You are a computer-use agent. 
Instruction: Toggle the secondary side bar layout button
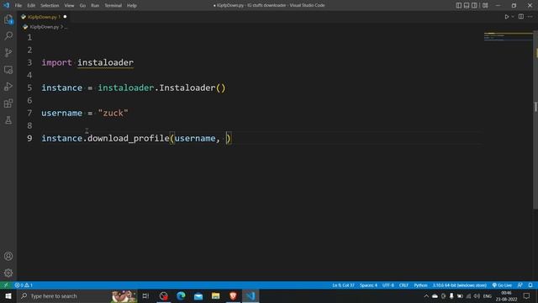[474, 6]
